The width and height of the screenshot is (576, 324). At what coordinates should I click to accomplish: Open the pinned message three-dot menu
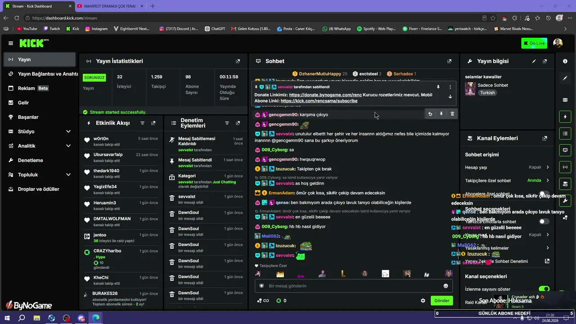[x=450, y=87]
